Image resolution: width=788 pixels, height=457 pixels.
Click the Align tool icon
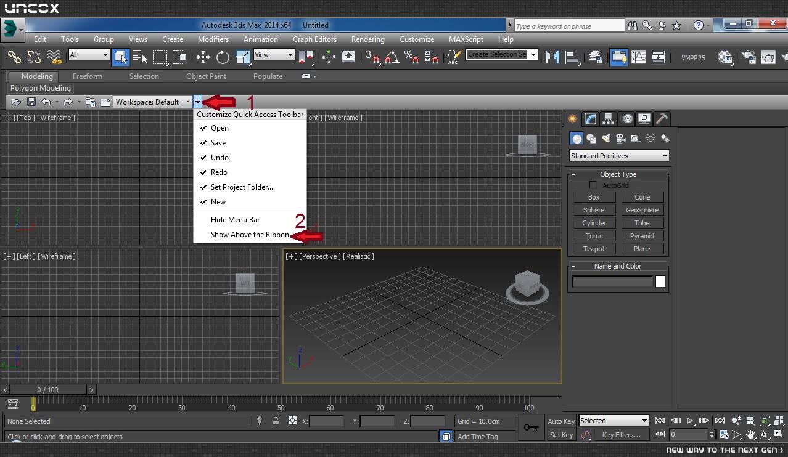(573, 57)
